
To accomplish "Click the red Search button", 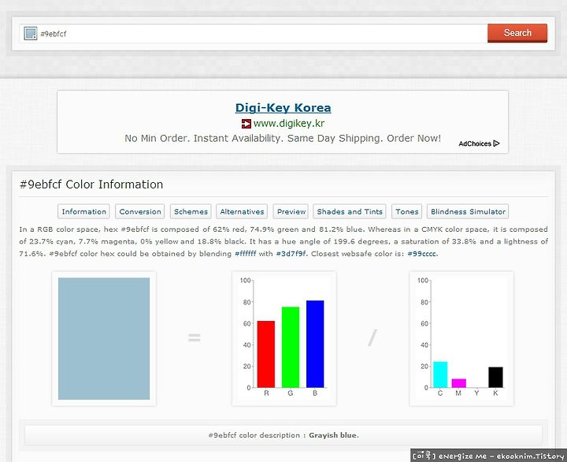I will [x=517, y=33].
